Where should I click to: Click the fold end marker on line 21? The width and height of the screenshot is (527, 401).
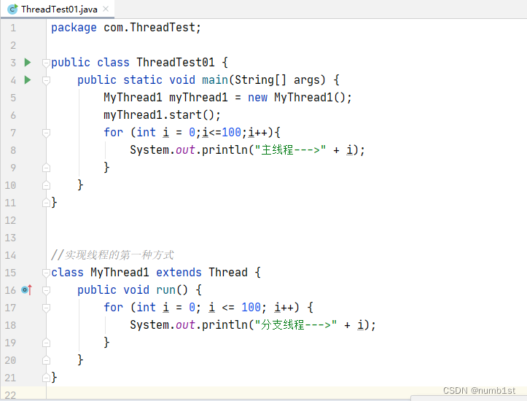pos(46,378)
